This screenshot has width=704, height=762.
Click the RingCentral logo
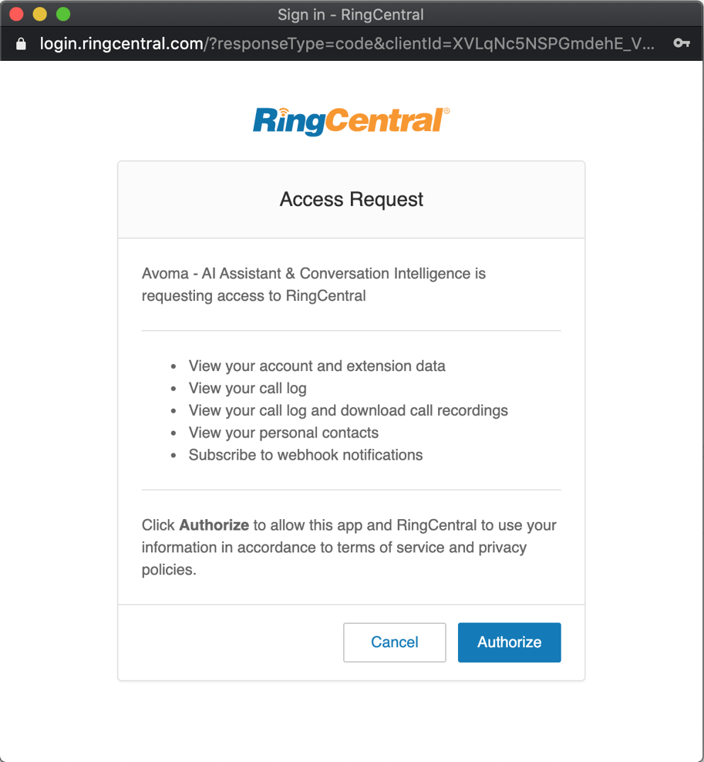(x=351, y=120)
